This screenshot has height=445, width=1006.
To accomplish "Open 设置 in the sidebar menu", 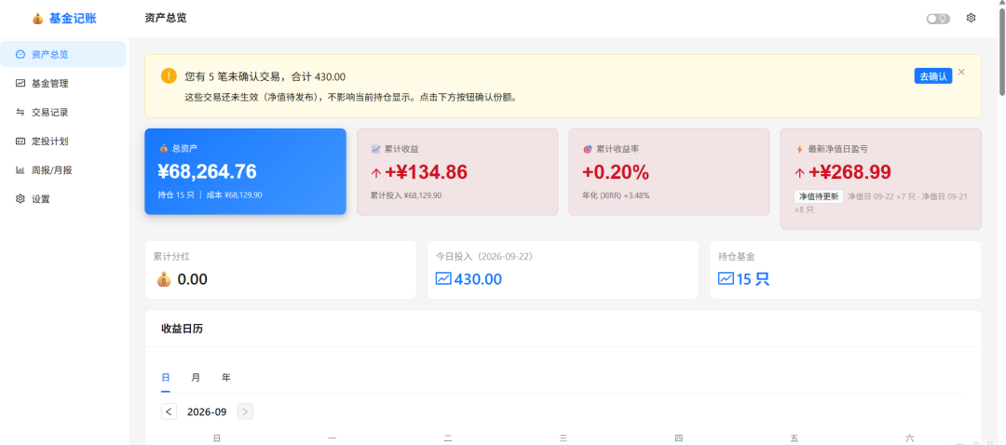I will click(x=63, y=199).
